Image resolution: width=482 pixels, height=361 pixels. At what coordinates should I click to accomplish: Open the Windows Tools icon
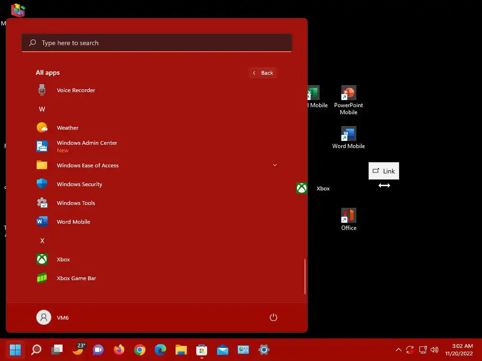coord(42,203)
